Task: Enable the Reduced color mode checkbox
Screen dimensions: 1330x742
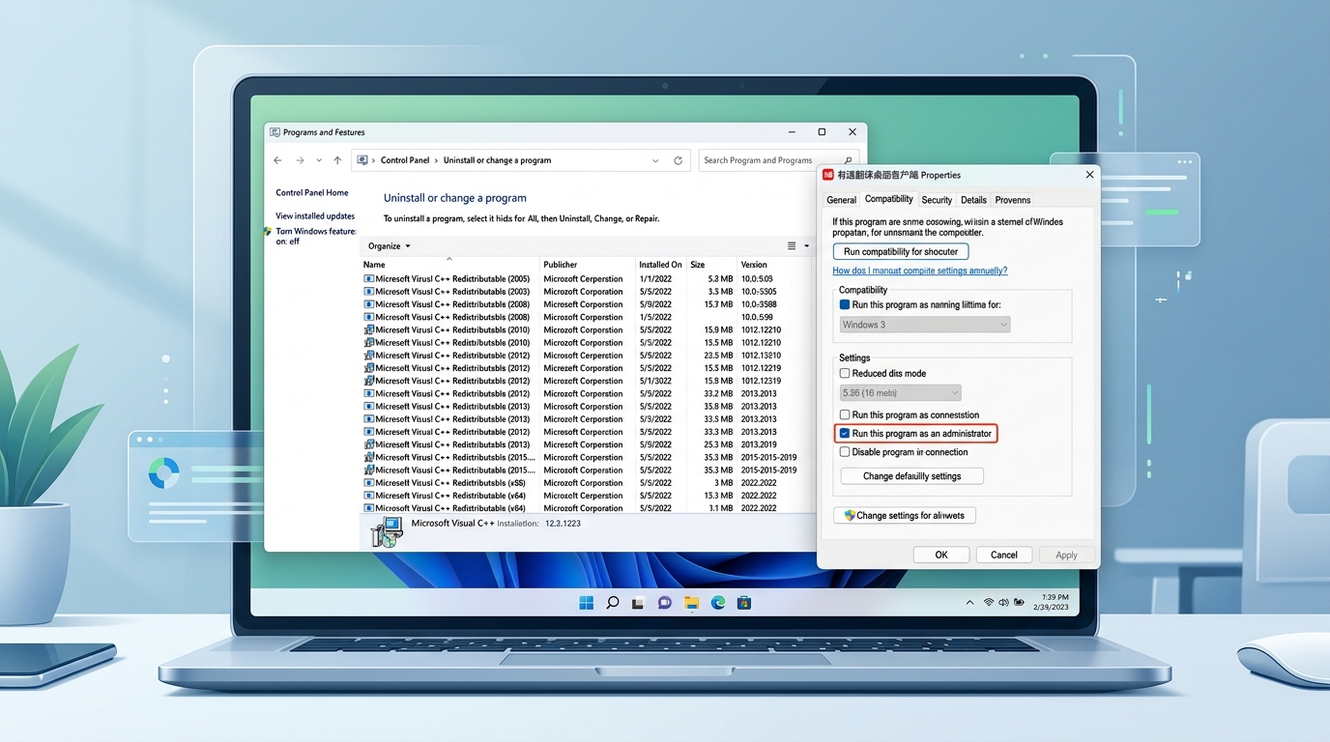Action: point(845,373)
